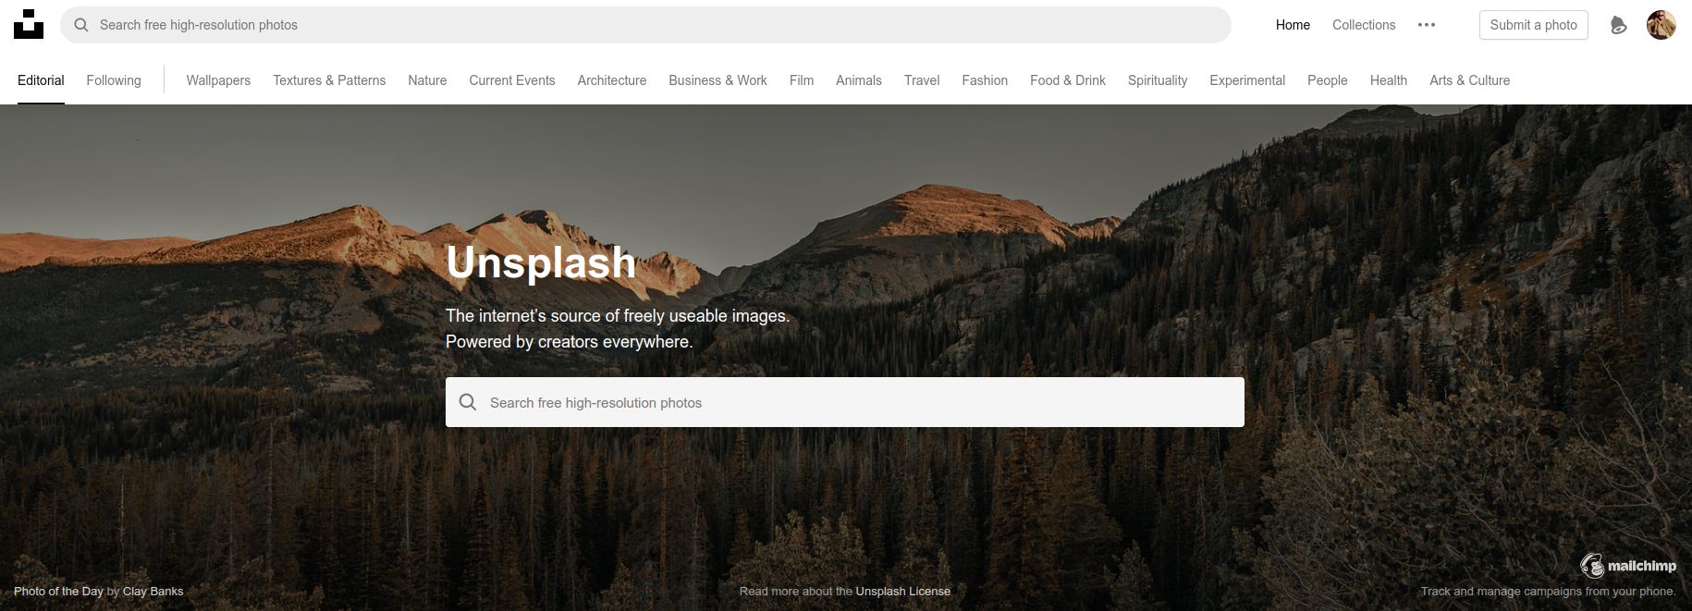
Task: Click the Home nav link
Action: (x=1293, y=25)
